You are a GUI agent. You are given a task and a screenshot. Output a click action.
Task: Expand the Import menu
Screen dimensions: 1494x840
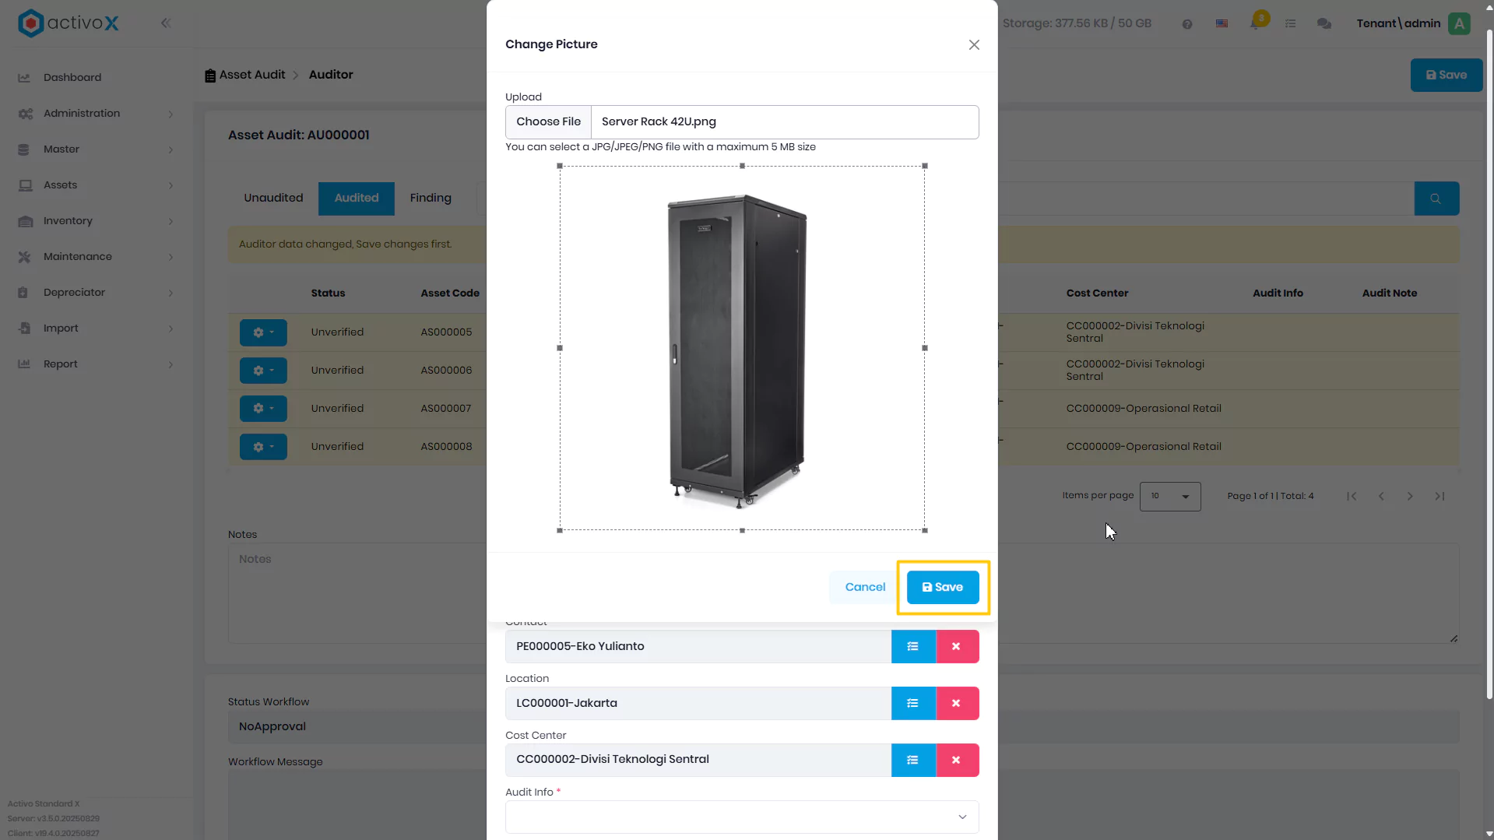point(96,329)
